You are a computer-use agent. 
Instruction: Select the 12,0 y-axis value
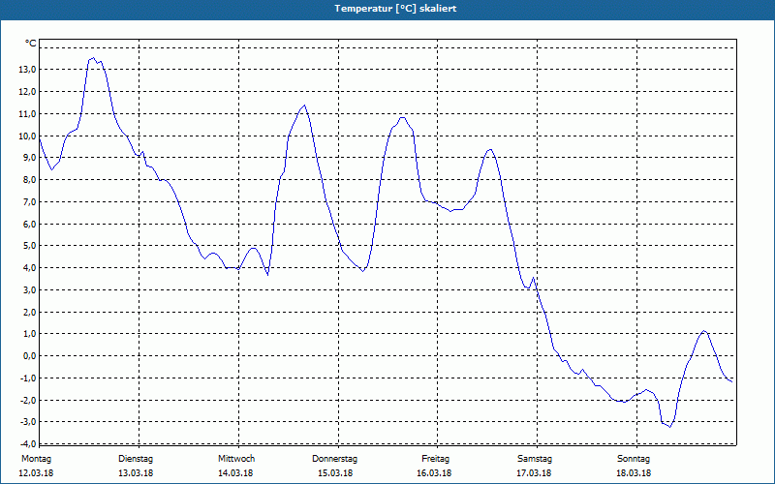pos(27,92)
